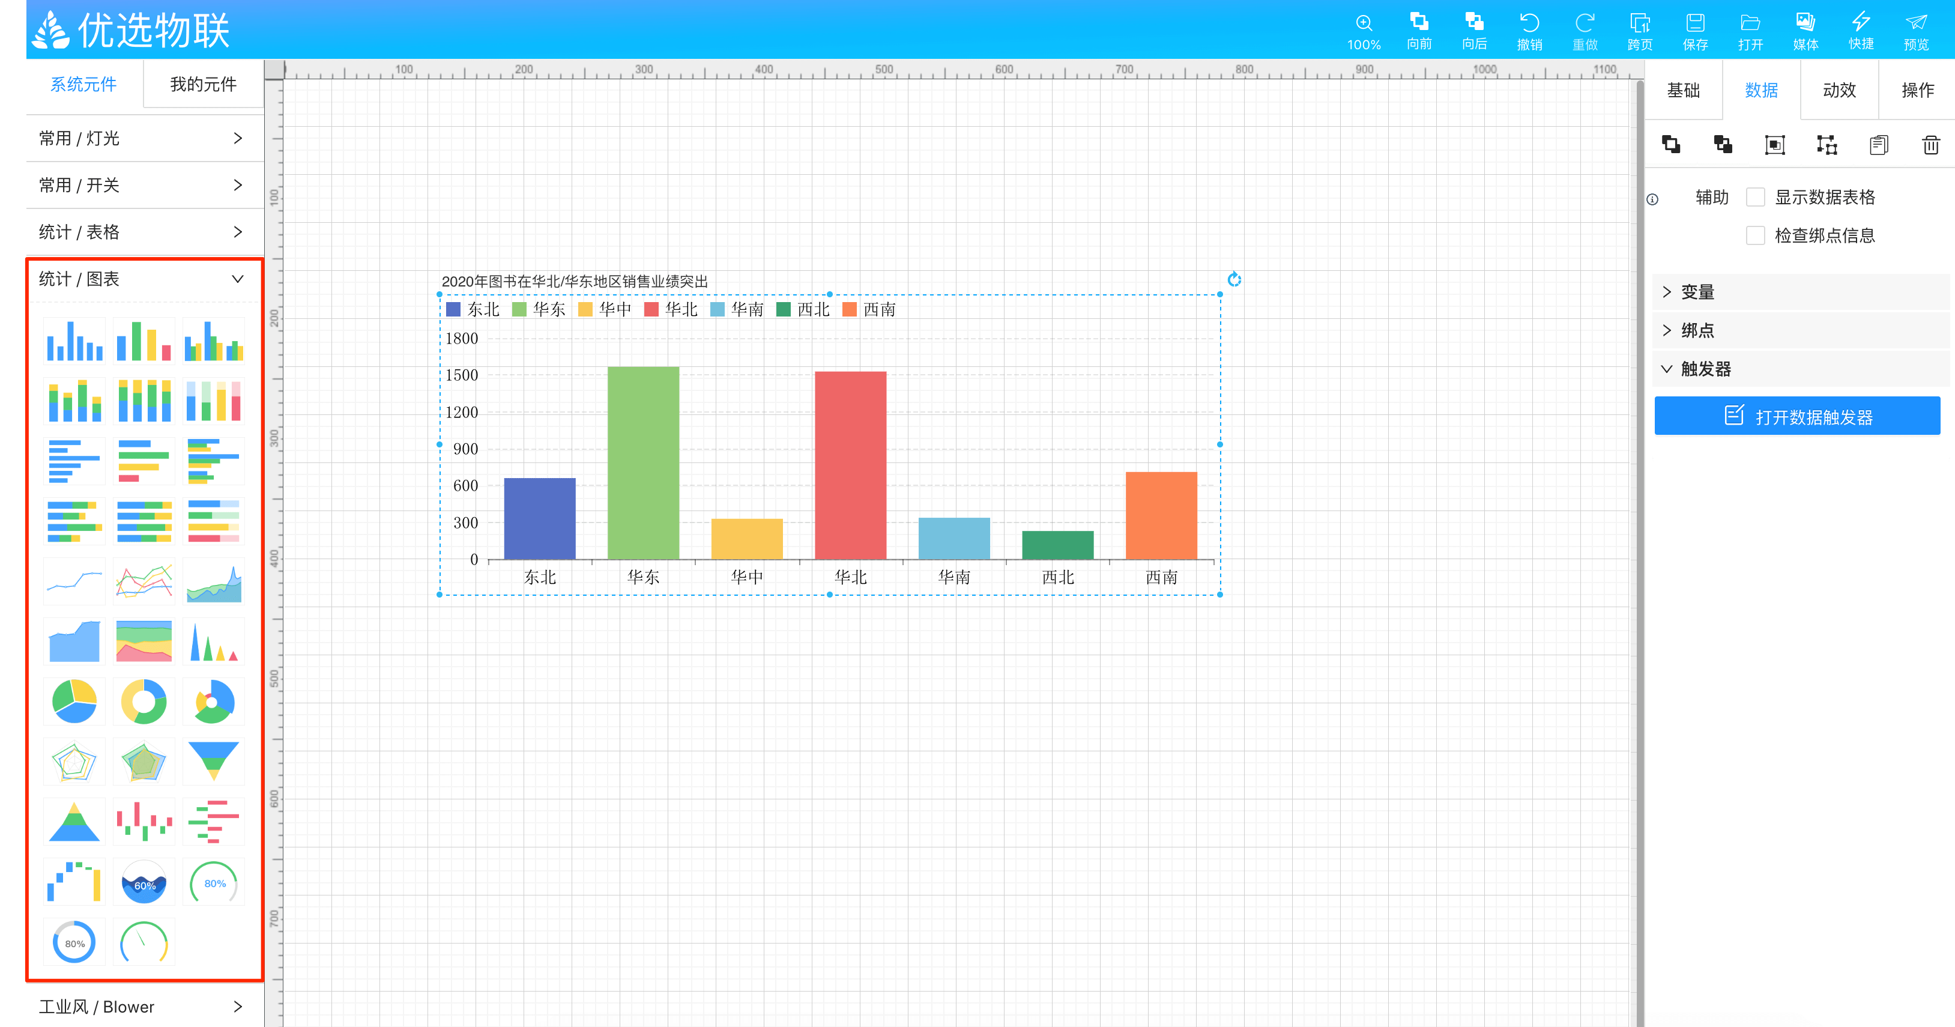Click bring-to-front icon in right panel

(1671, 144)
